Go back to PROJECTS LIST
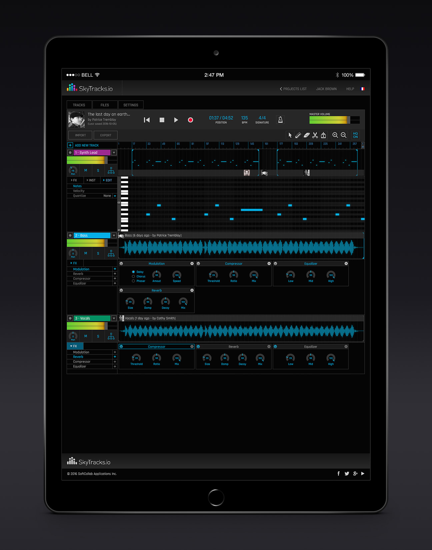The image size is (432, 550). coord(293,89)
